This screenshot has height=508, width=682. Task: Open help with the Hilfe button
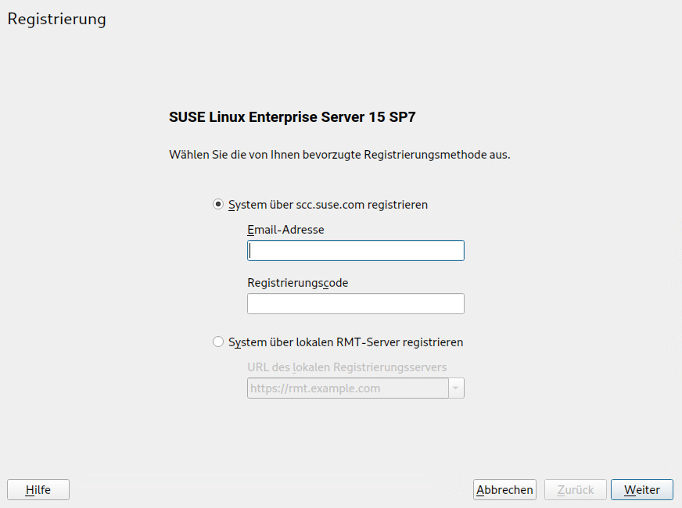(38, 490)
